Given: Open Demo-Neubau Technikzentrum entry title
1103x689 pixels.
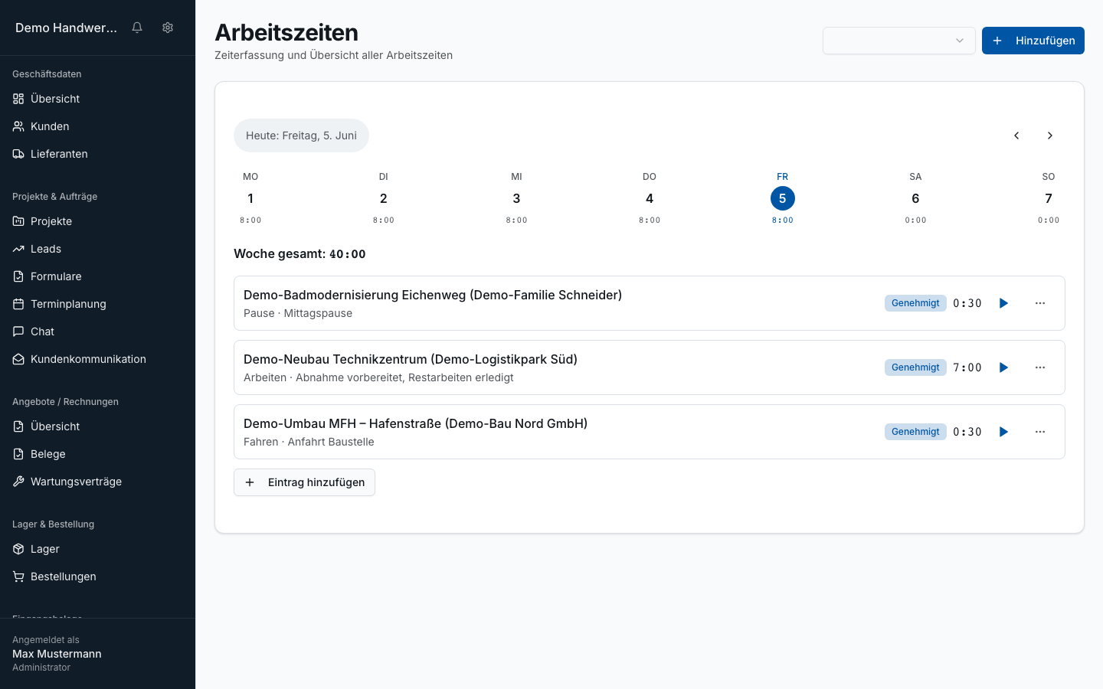Looking at the screenshot, I should point(411,359).
